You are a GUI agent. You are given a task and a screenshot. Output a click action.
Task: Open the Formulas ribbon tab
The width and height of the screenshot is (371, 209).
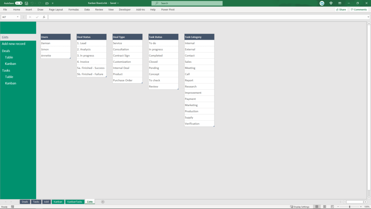[73, 9]
